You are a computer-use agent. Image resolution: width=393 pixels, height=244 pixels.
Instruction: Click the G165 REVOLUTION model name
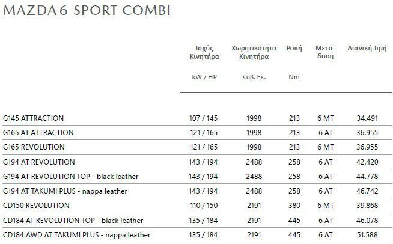34,147
